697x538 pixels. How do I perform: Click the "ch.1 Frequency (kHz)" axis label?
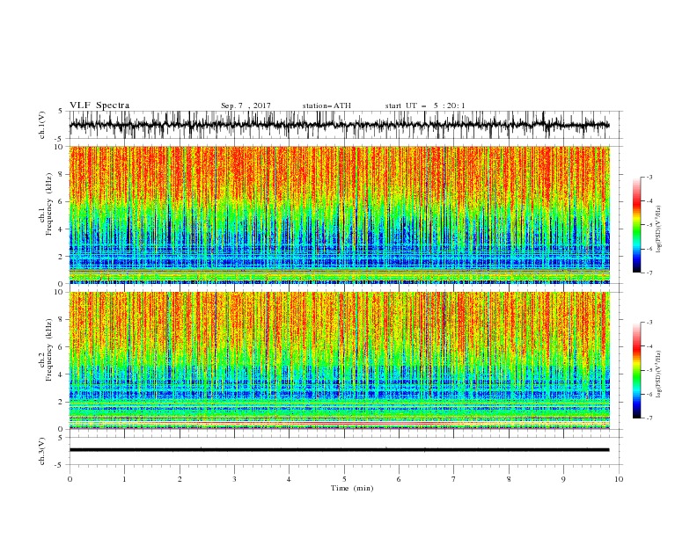(x=46, y=204)
